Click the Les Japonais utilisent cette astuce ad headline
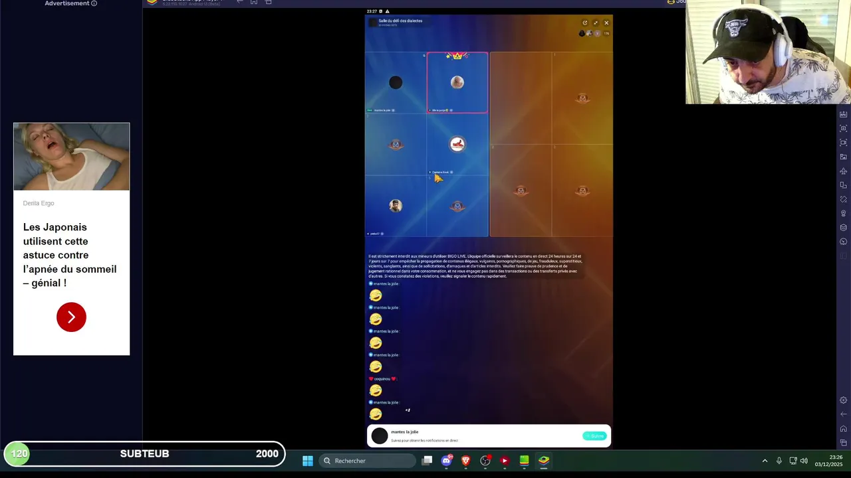851x478 pixels. click(70, 255)
